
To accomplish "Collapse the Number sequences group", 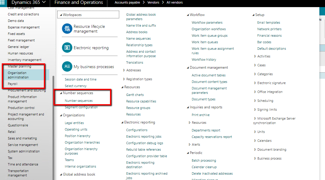I will pos(61,93).
